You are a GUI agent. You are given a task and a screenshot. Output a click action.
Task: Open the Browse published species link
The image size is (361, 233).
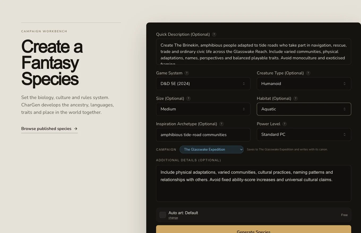[x=49, y=129]
